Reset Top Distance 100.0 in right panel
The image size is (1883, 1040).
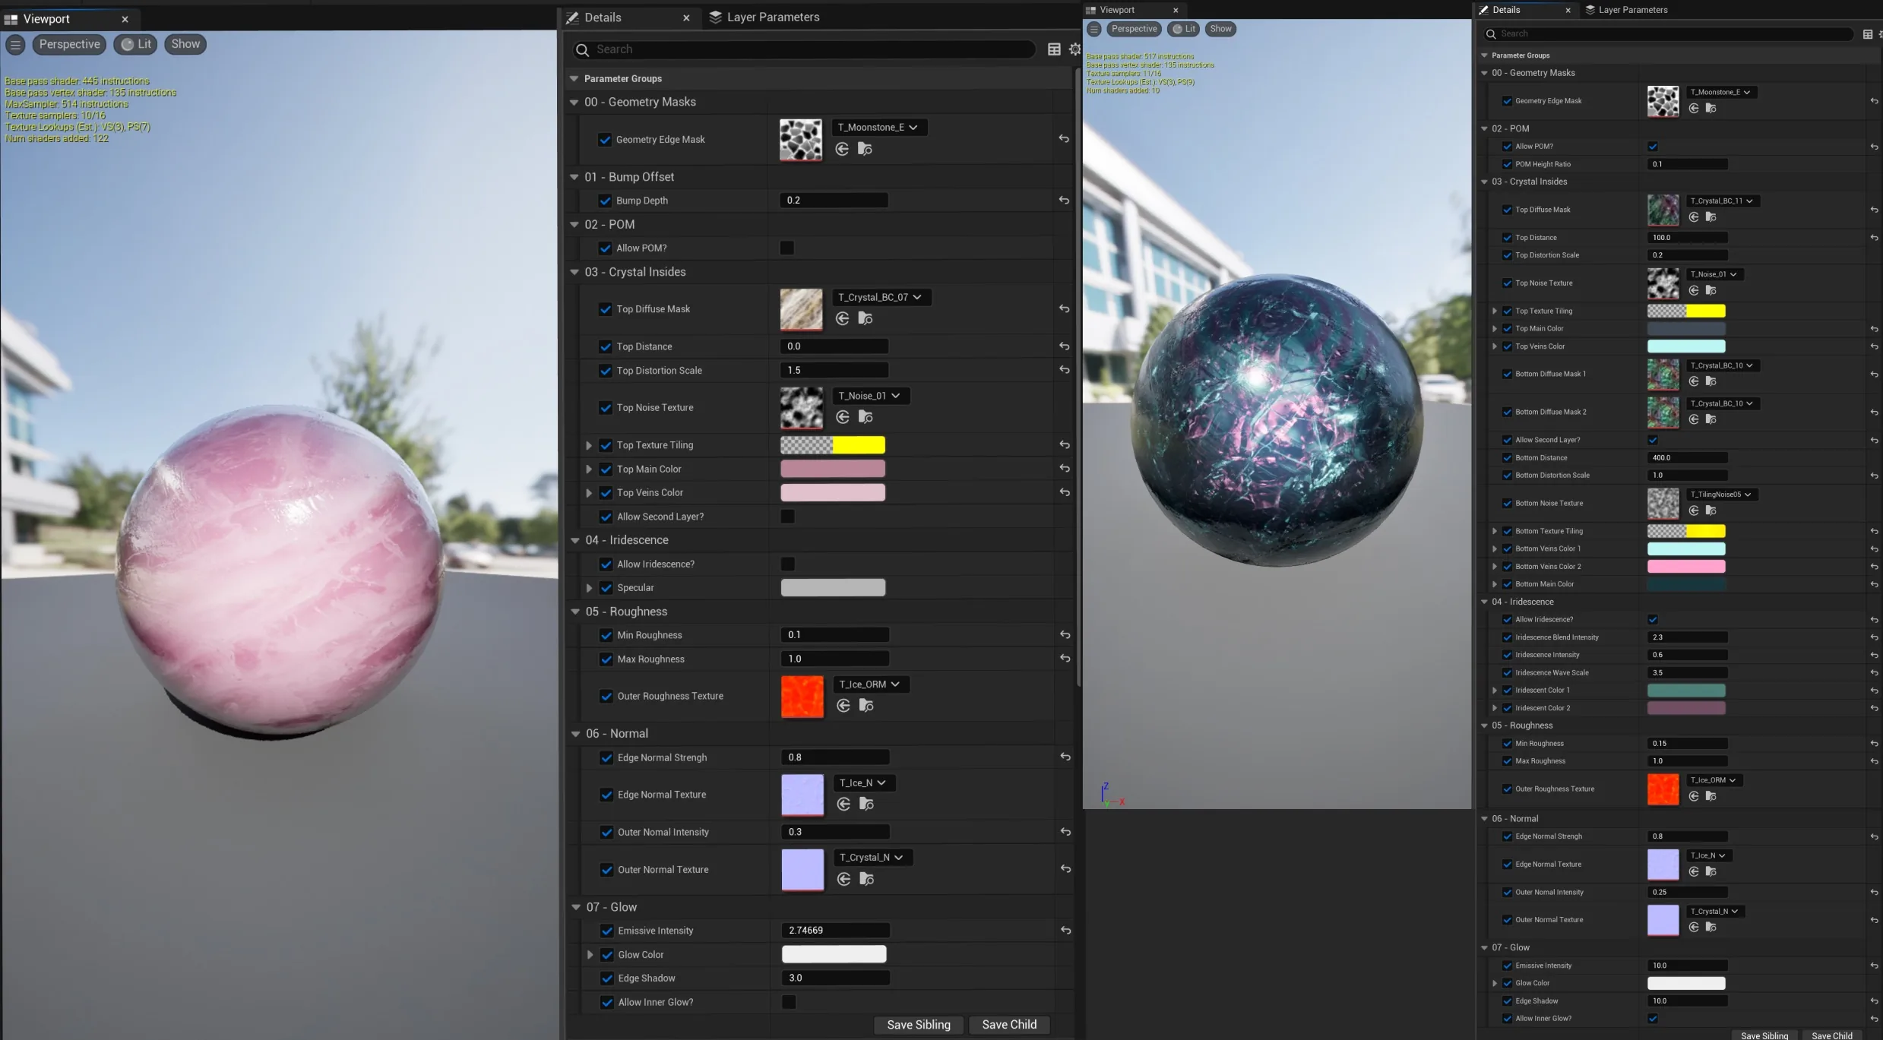click(x=1874, y=238)
